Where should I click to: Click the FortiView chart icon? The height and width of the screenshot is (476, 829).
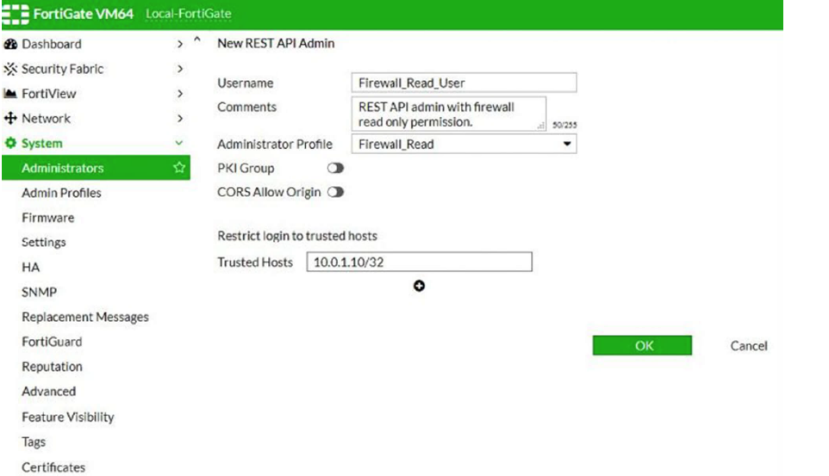click(x=10, y=94)
